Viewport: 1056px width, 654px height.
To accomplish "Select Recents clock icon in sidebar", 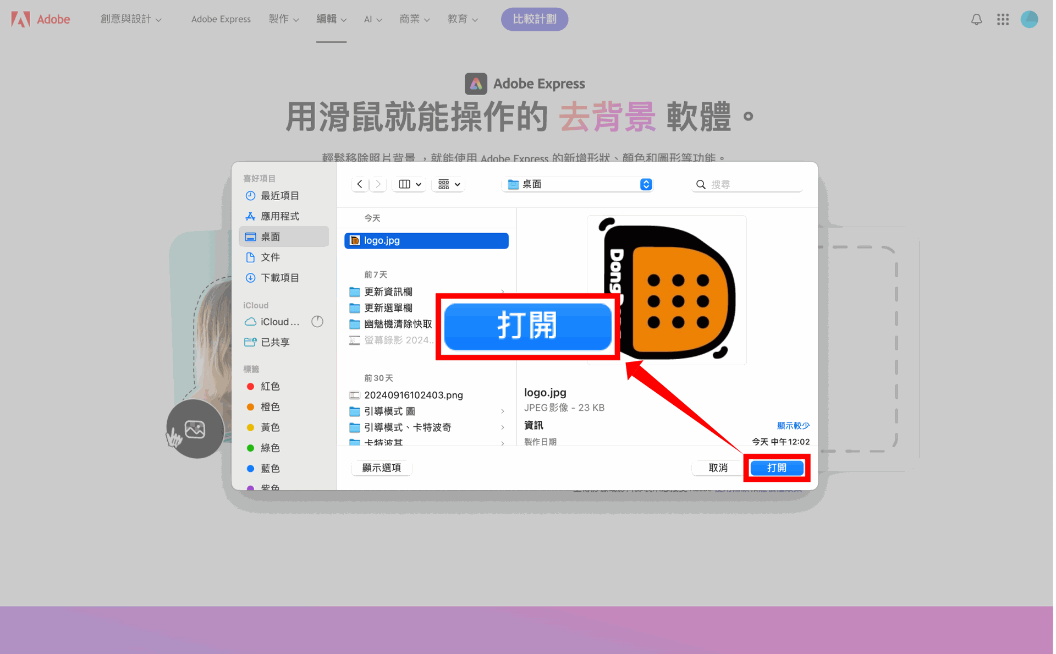I will pos(250,196).
